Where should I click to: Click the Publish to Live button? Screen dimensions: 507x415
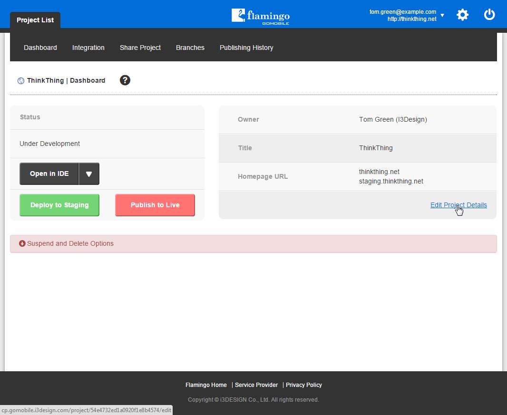point(155,205)
